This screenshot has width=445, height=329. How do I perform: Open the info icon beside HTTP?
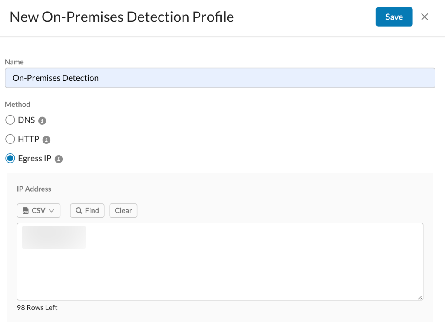[x=46, y=140]
